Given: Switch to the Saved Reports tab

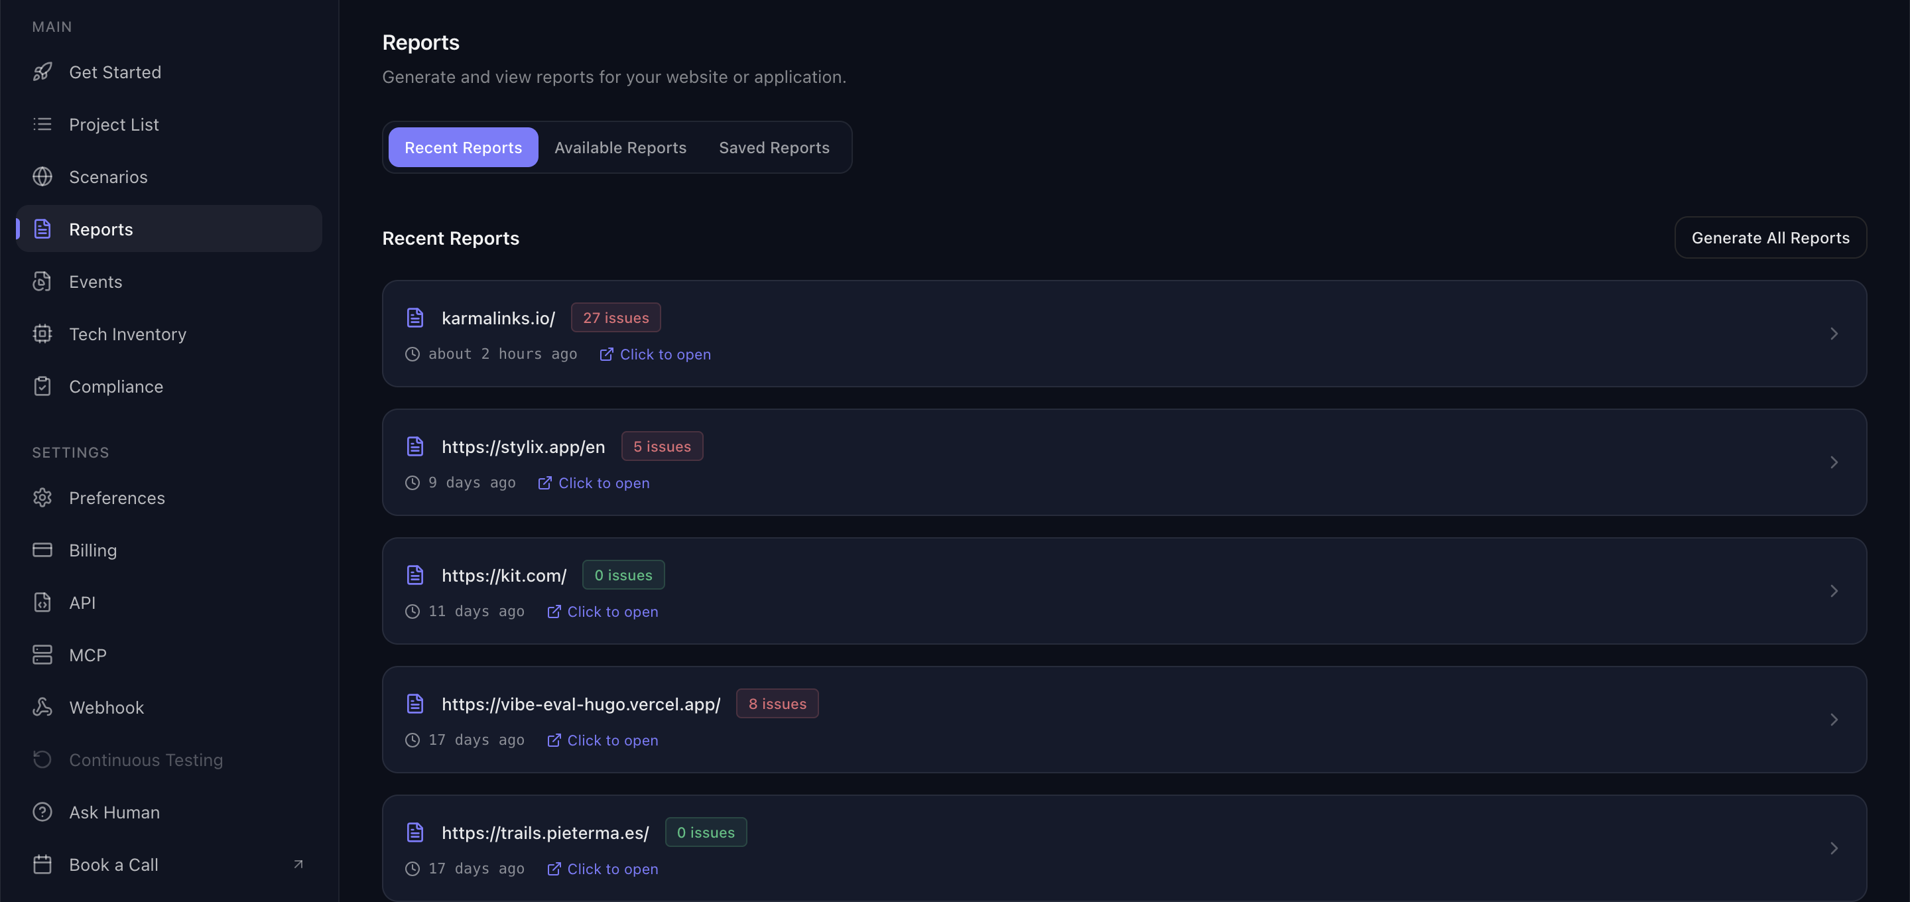Looking at the screenshot, I should tap(773, 148).
